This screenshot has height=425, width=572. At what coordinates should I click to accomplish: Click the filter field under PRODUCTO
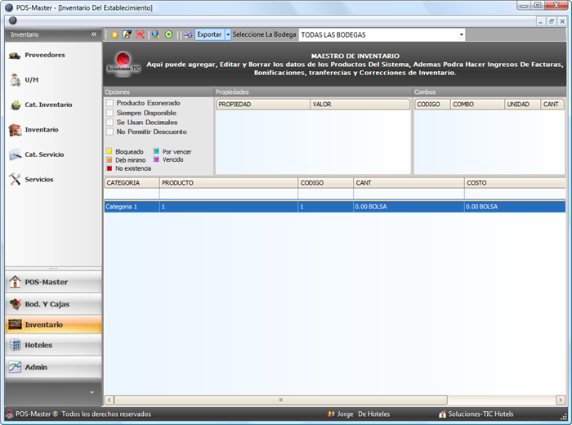tap(229, 194)
